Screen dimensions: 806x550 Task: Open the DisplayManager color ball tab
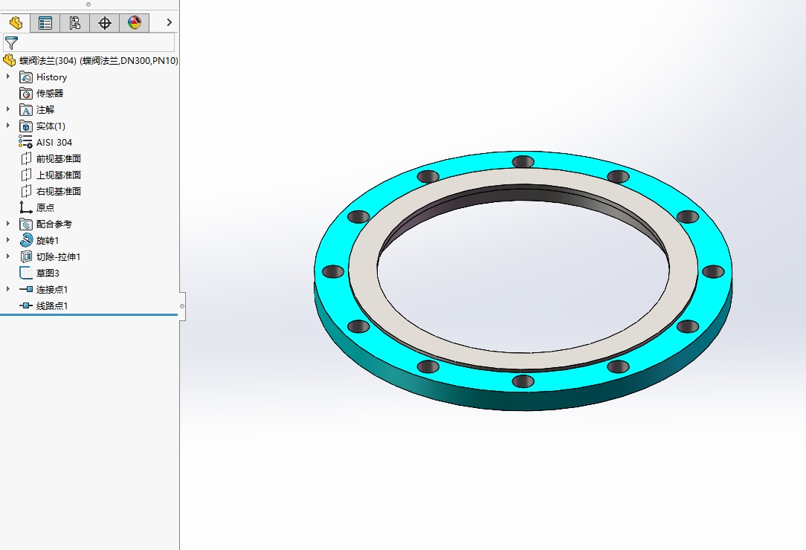coord(135,22)
